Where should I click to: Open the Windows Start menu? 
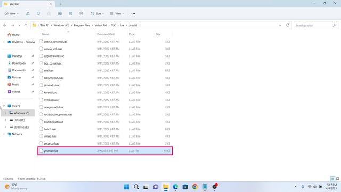coord(126,187)
